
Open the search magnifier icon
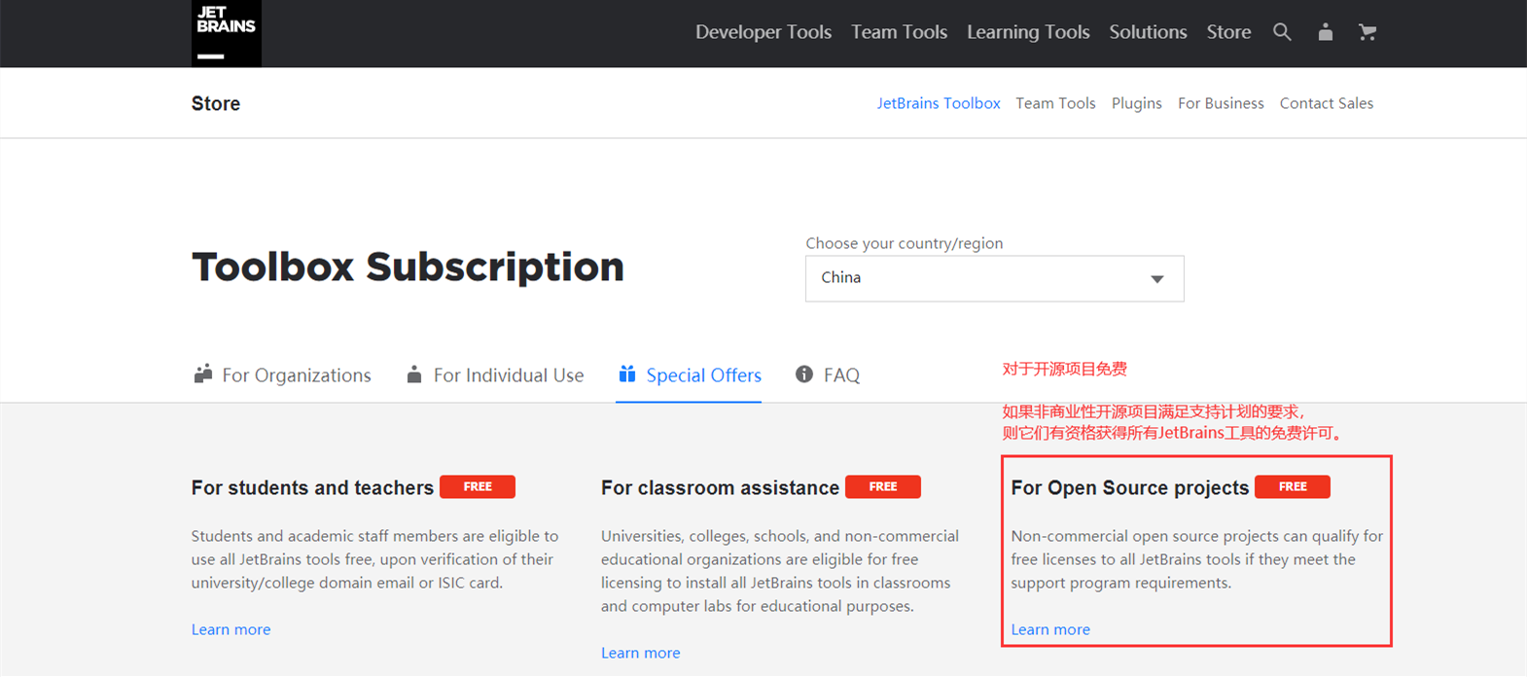click(x=1282, y=32)
